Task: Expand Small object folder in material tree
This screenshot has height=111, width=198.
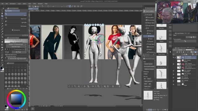Action: [146, 44]
